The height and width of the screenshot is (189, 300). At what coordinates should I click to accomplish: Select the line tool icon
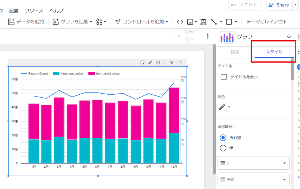214,22
